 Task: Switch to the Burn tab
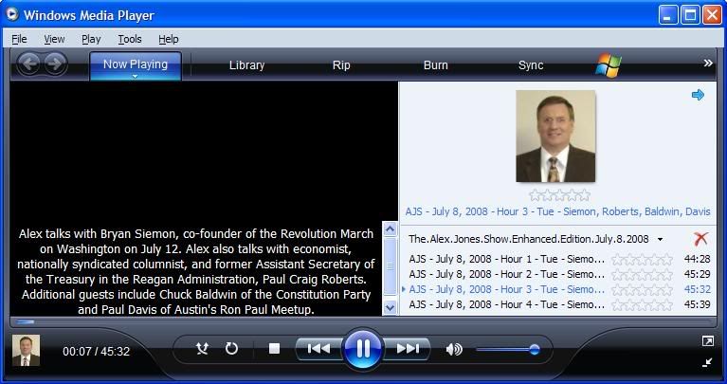pyautogui.click(x=436, y=65)
